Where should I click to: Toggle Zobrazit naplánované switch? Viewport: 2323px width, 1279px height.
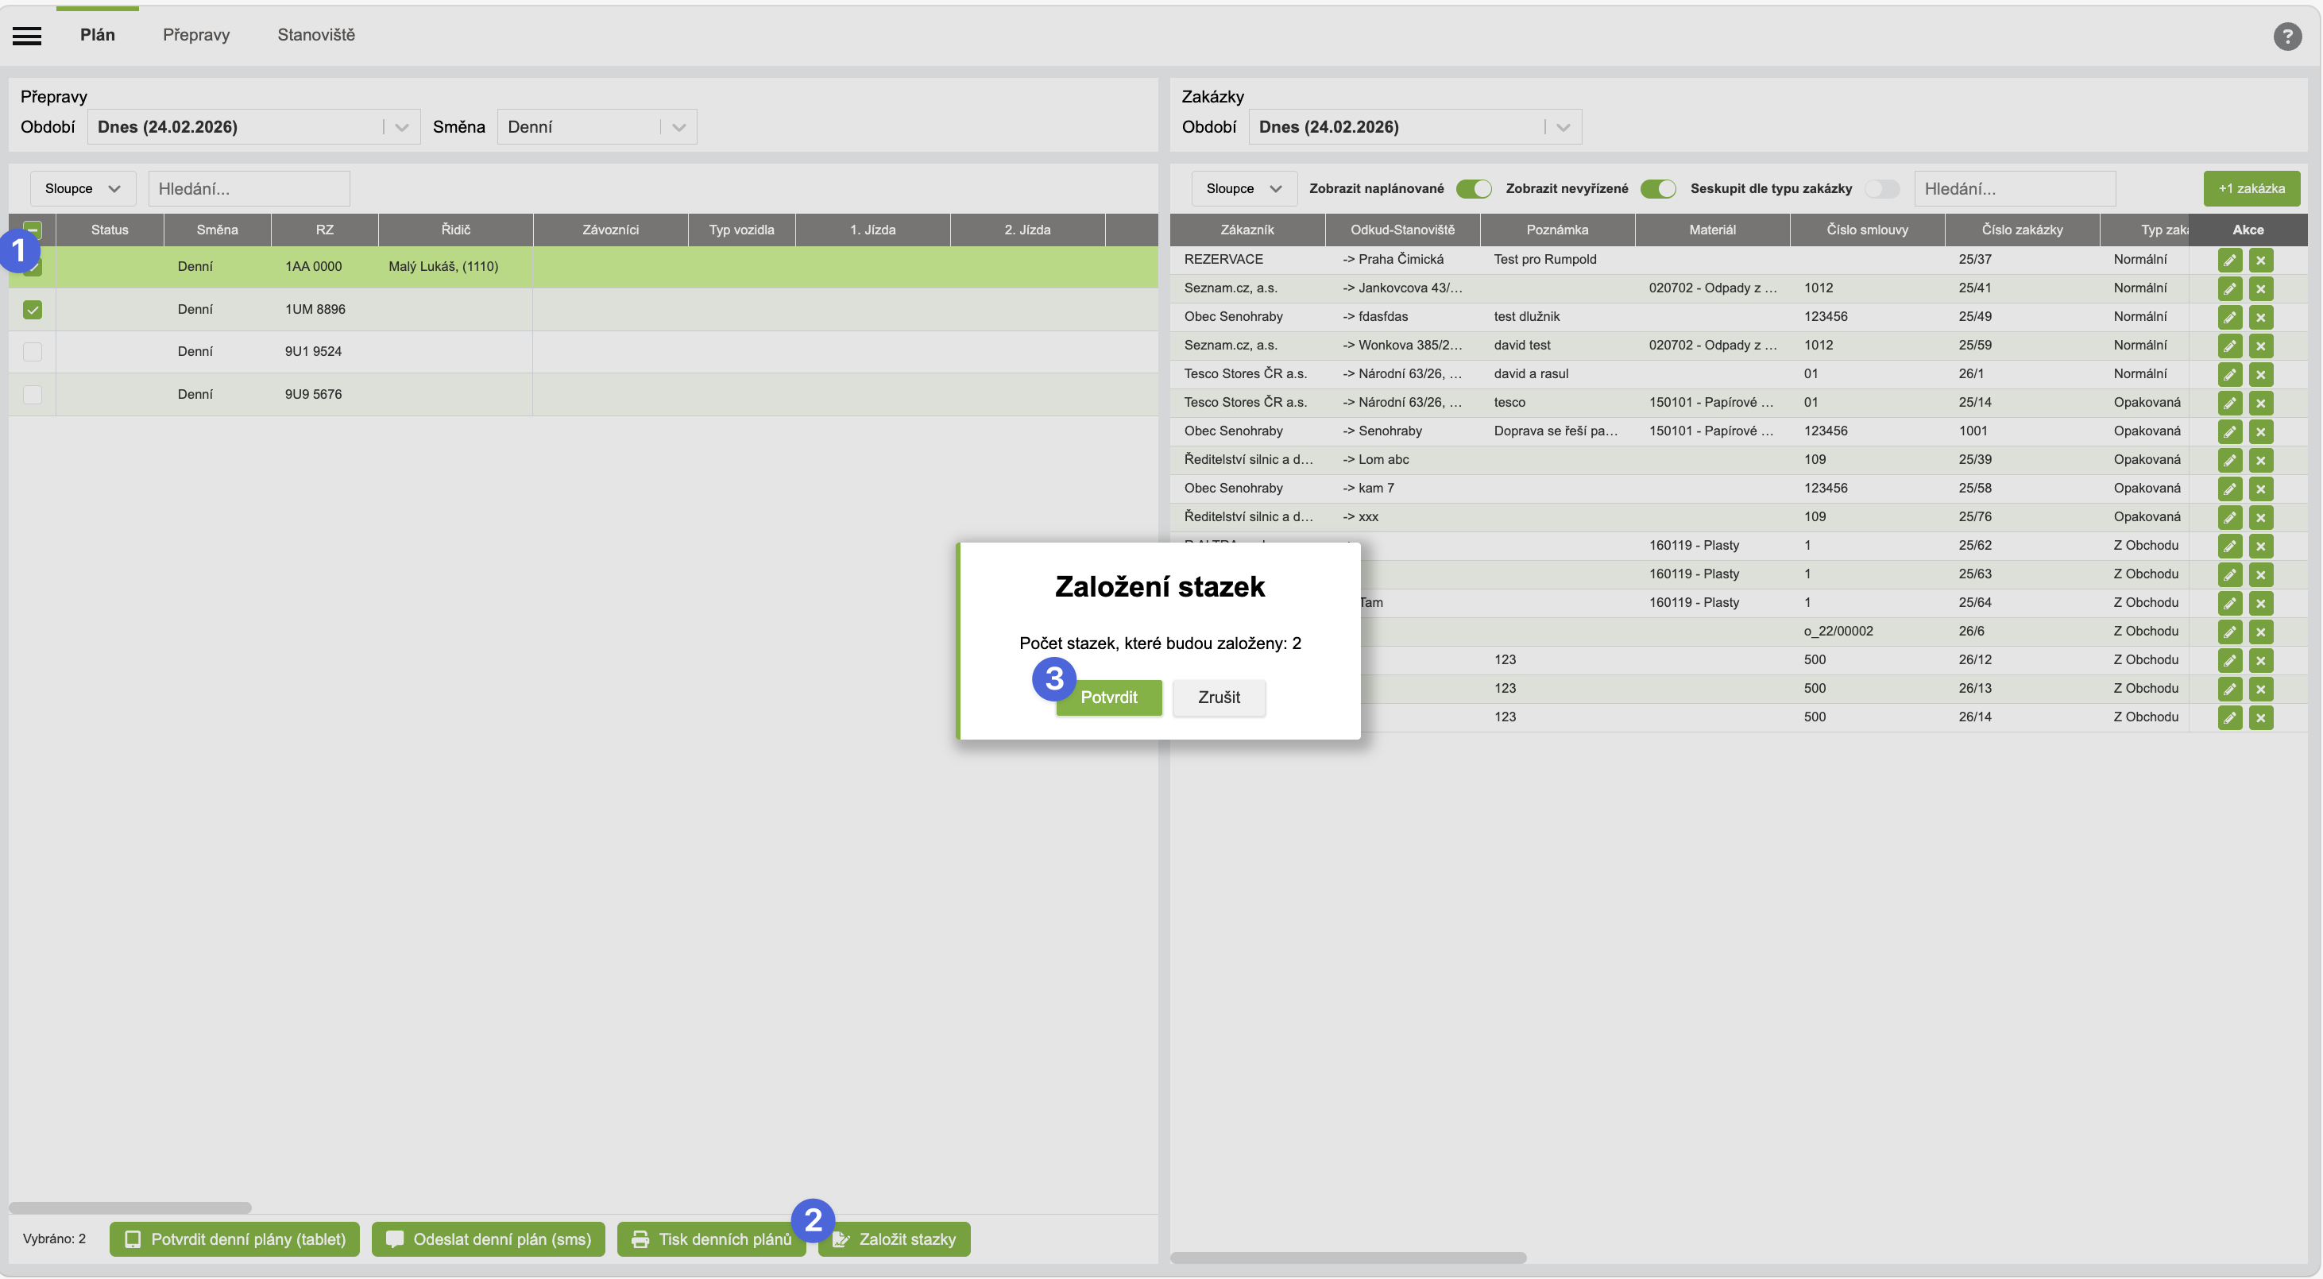tap(1474, 188)
